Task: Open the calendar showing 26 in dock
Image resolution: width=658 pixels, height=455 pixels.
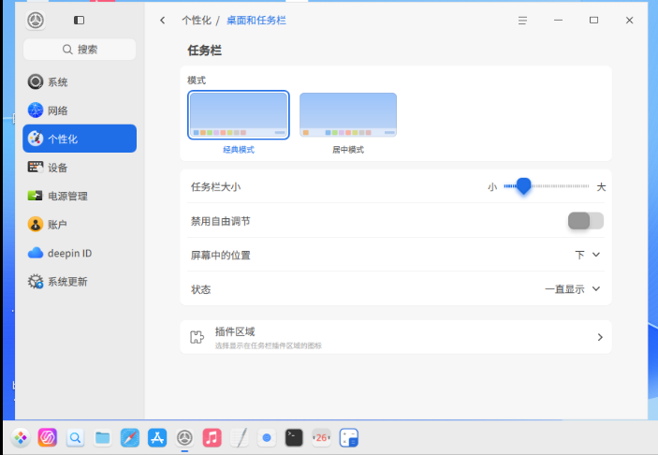Action: pyautogui.click(x=321, y=438)
